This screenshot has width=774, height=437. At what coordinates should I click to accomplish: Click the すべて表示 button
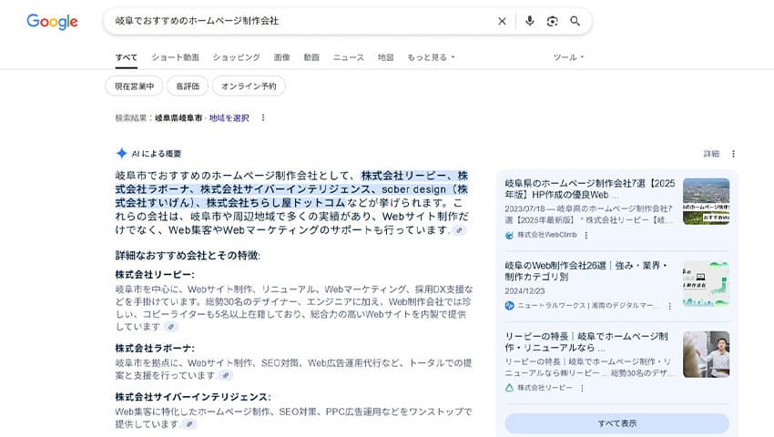pyautogui.click(x=617, y=423)
